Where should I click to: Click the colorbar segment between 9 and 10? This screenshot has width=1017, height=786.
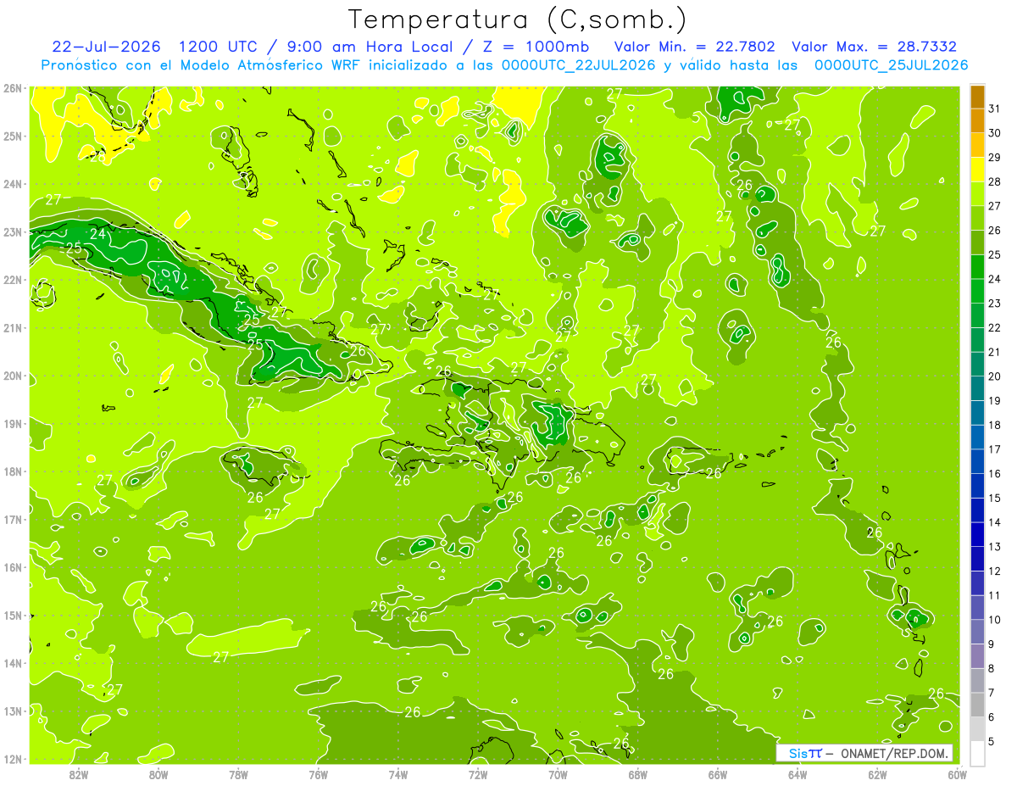pos(977,633)
